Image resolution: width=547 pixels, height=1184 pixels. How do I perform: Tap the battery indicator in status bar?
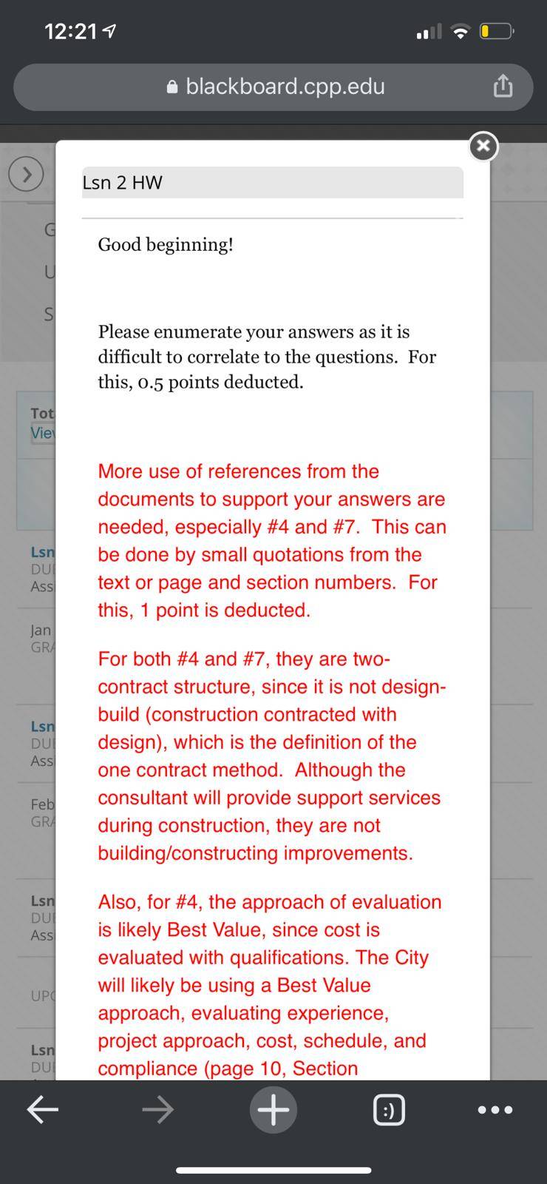(x=497, y=32)
